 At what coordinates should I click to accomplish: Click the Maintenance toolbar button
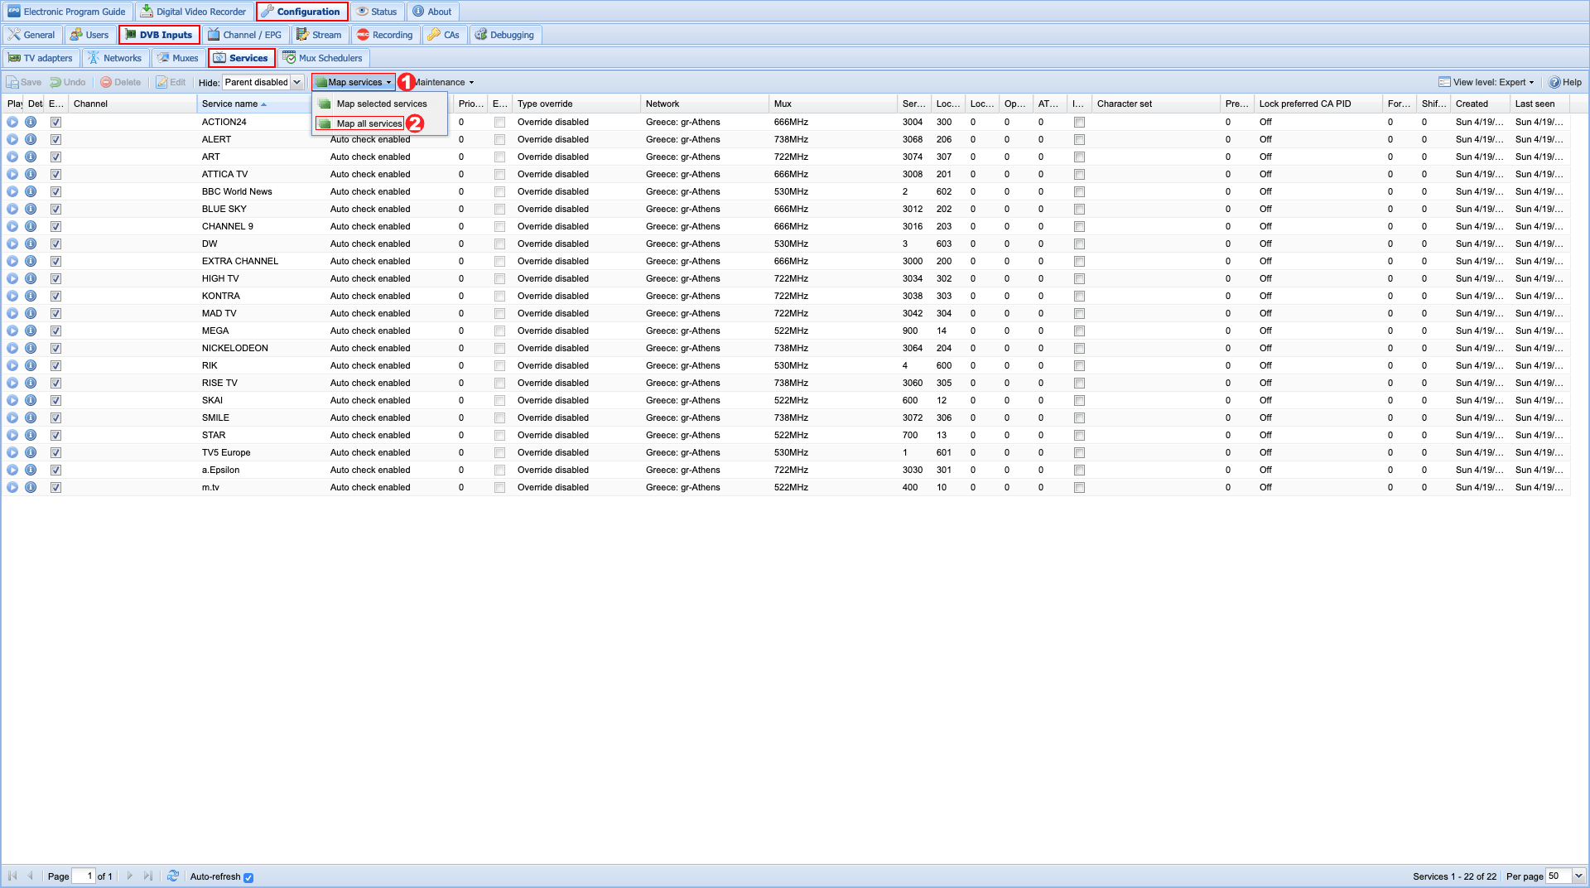coord(443,82)
